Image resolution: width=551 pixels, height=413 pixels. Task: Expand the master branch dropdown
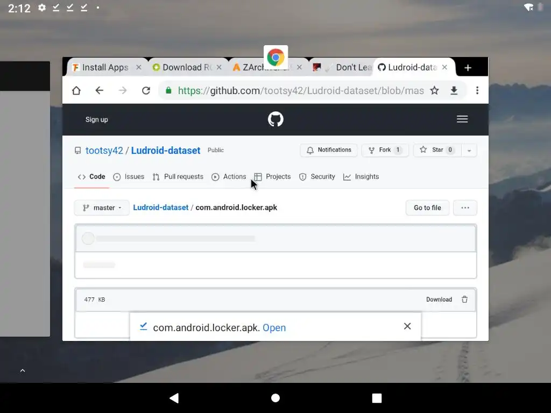tap(102, 208)
